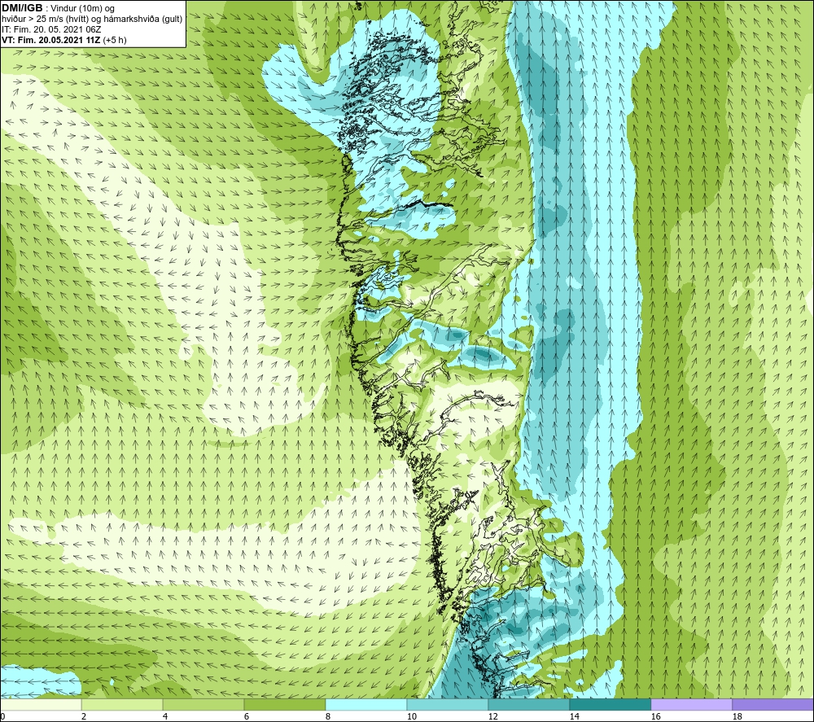Click the legend scale label "12"
This screenshot has width=814, height=722.
click(x=492, y=717)
